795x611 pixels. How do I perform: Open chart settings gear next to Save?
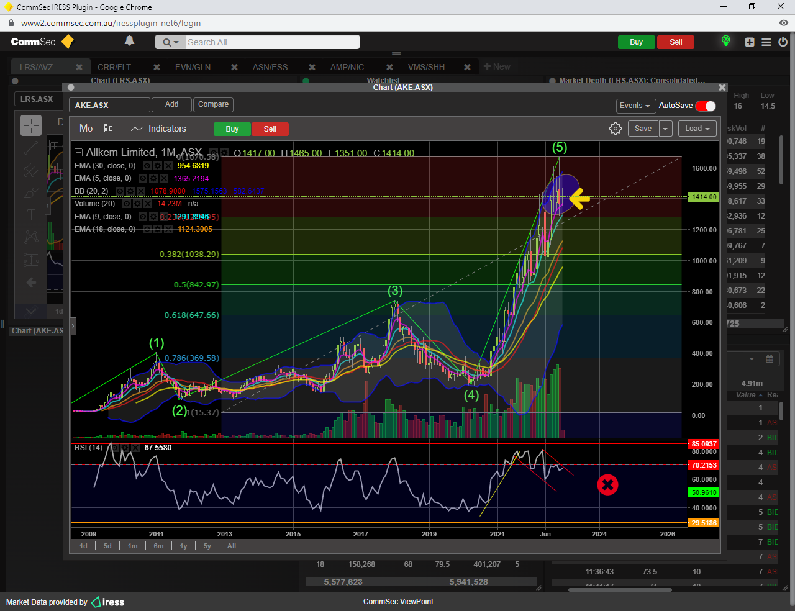click(616, 129)
